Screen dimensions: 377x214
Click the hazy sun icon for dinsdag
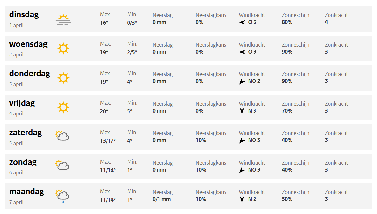point(63,19)
